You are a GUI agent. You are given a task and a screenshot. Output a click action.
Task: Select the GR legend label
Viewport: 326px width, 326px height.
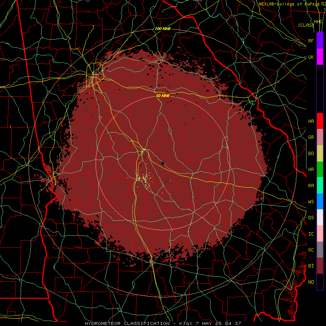(x=311, y=137)
